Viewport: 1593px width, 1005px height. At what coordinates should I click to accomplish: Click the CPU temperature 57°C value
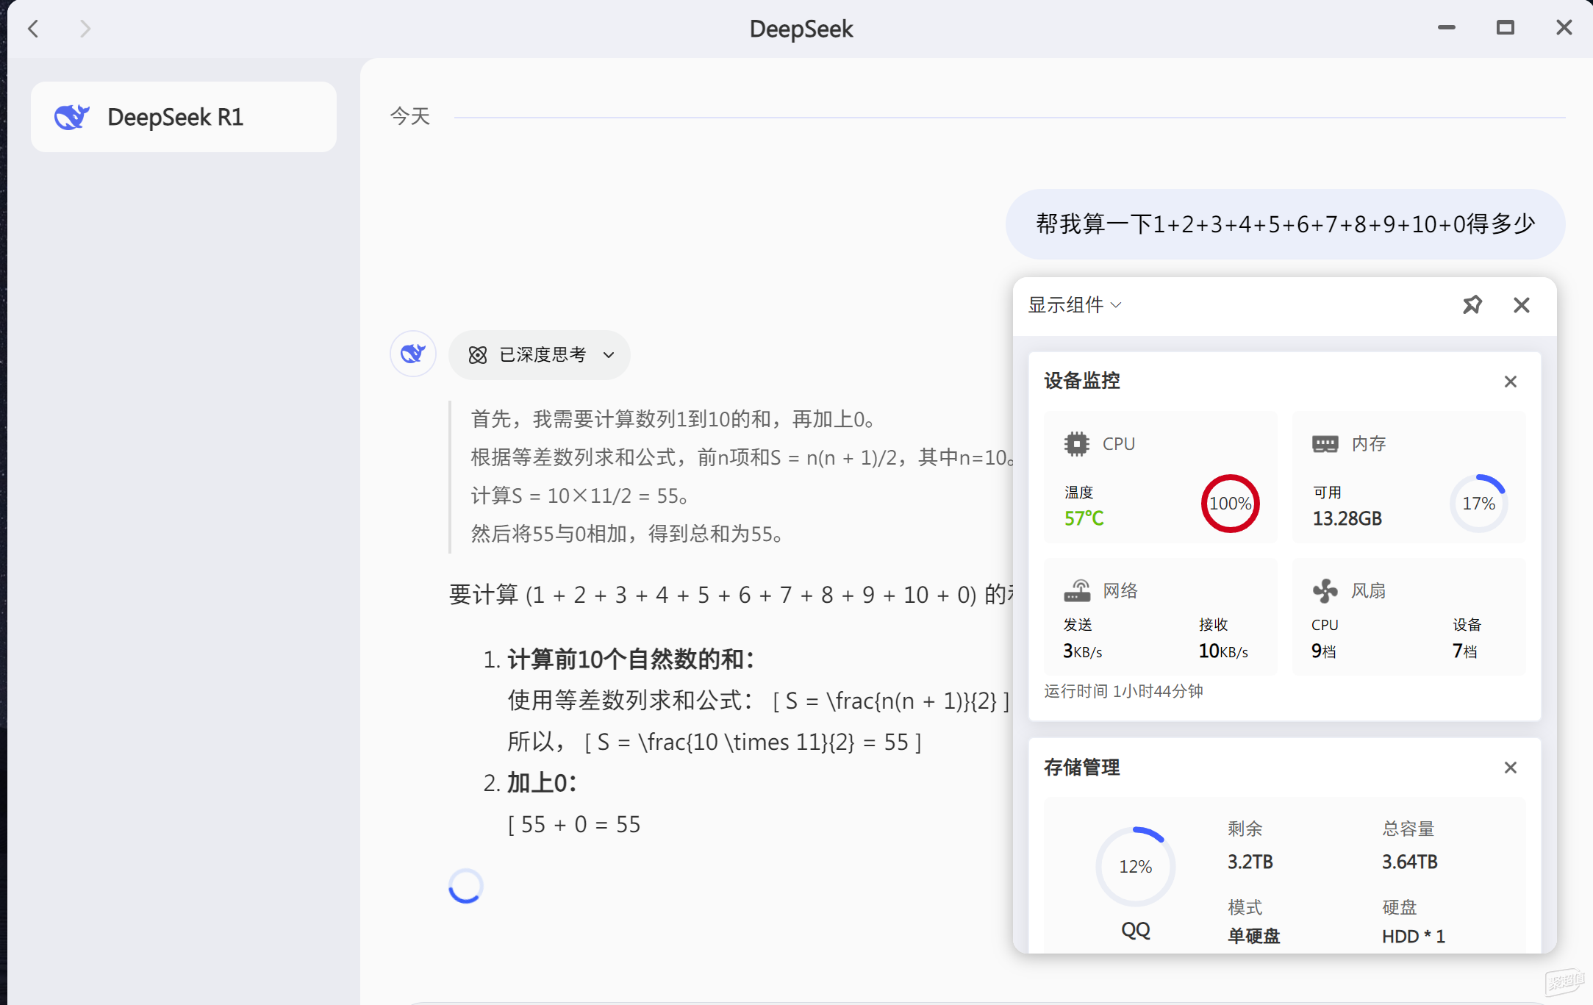click(x=1084, y=518)
